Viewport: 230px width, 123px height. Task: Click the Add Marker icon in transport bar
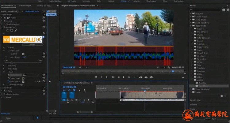(x=96, y=77)
